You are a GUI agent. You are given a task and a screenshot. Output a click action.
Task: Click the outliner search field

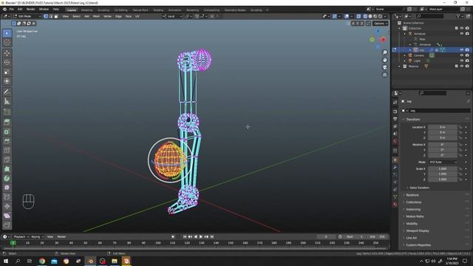click(x=429, y=16)
